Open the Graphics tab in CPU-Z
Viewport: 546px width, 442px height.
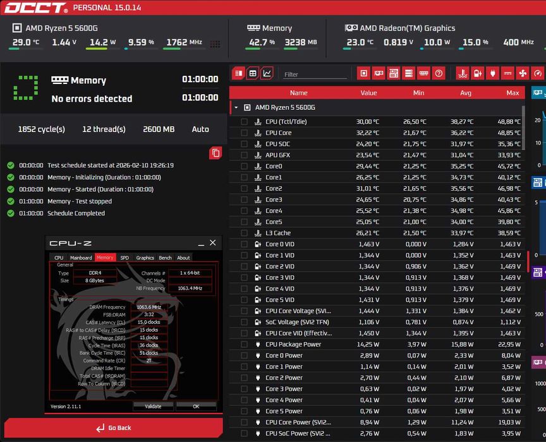click(x=145, y=258)
